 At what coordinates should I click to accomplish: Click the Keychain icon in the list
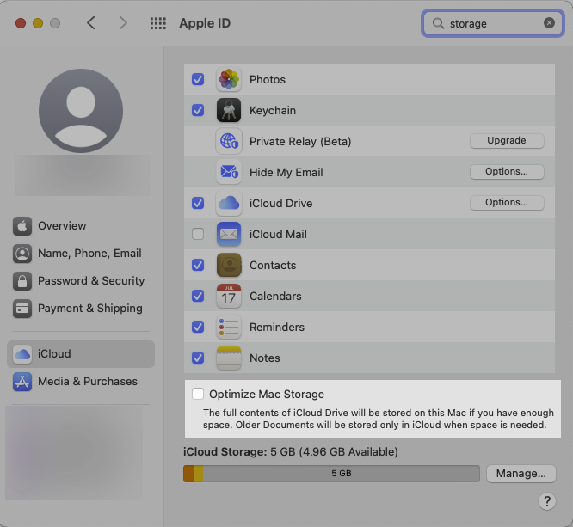[229, 110]
